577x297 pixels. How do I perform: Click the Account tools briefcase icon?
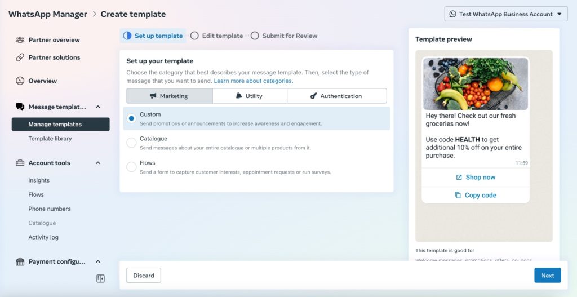point(20,163)
